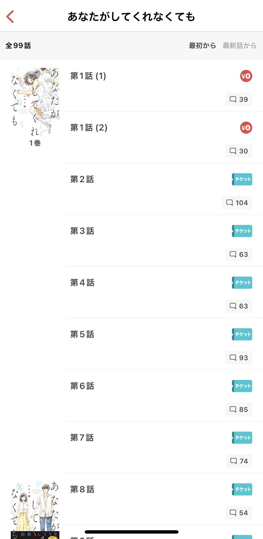Tap the volume 2 cover thumbnail
Screen dimensions: 263x539
point(35,510)
